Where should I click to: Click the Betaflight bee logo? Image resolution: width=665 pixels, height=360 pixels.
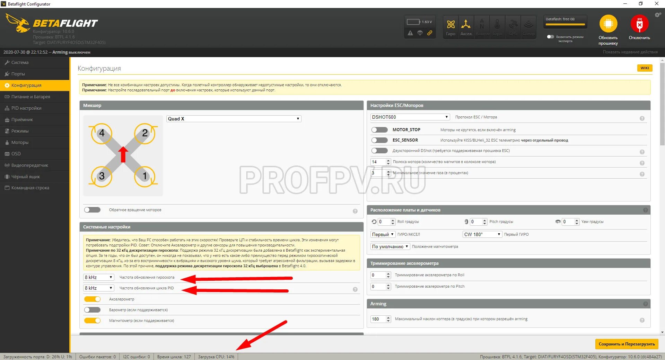pyautogui.click(x=18, y=23)
